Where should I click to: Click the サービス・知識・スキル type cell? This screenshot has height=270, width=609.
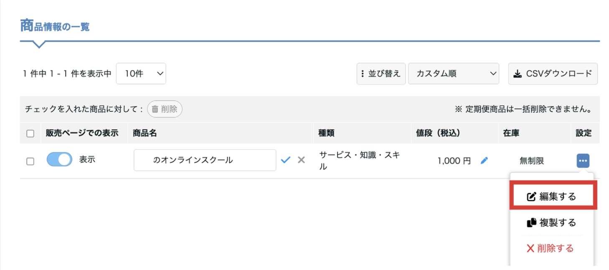click(x=360, y=160)
